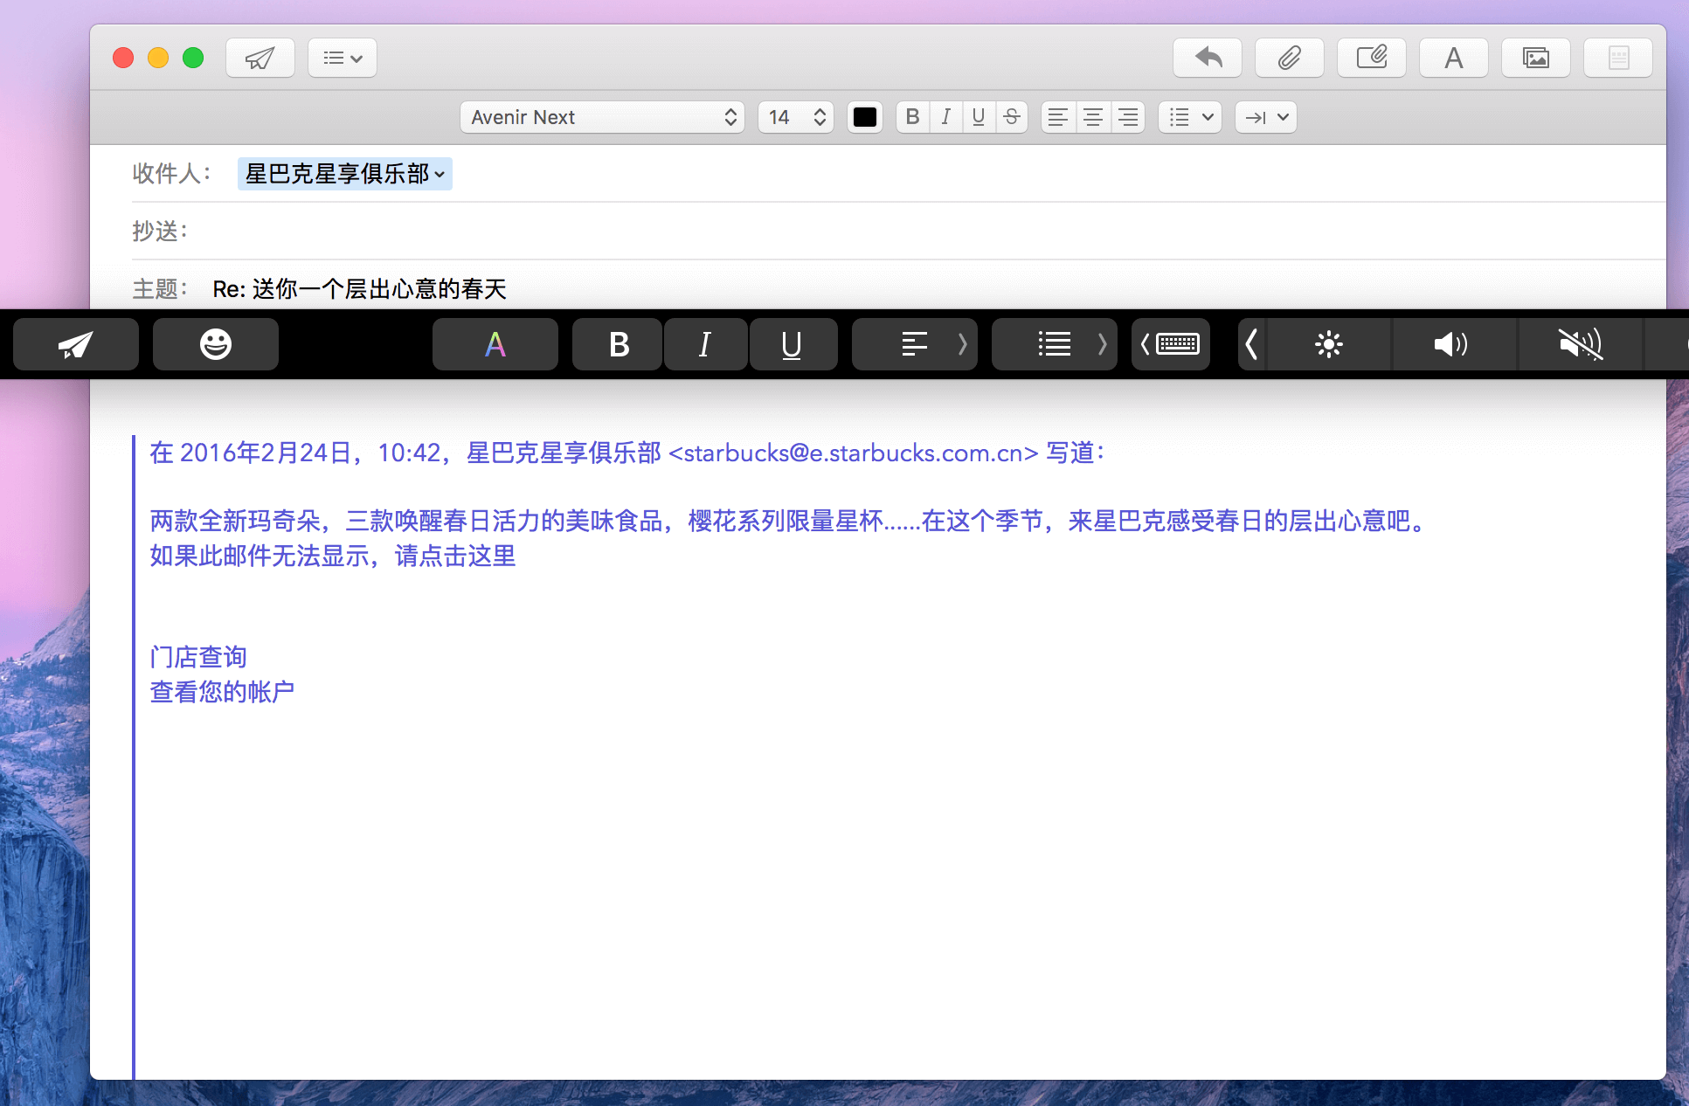Tap Touch Bar underline U button

point(793,344)
